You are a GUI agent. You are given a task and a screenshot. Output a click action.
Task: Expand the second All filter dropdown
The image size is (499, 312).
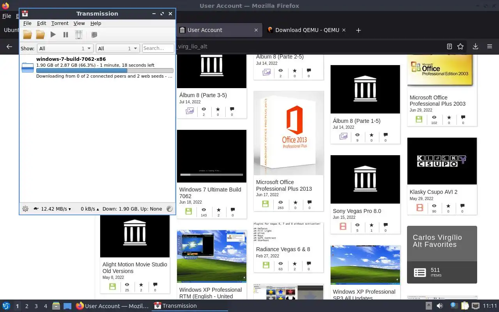pos(118,48)
